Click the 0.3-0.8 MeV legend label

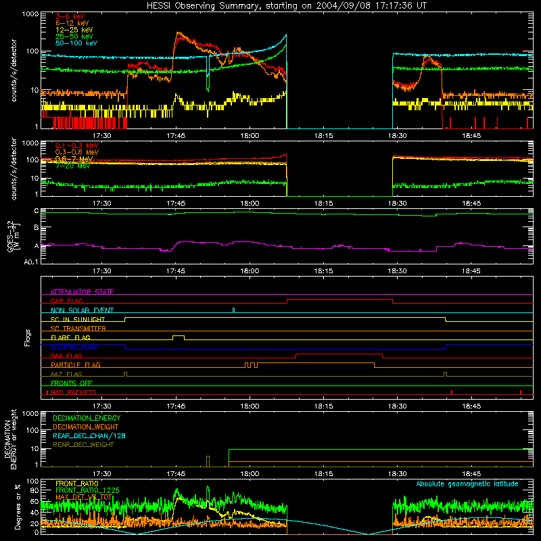tap(77, 152)
